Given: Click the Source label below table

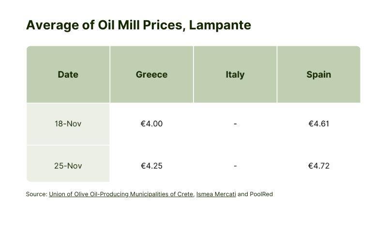Looking at the screenshot, I should coord(37,194).
